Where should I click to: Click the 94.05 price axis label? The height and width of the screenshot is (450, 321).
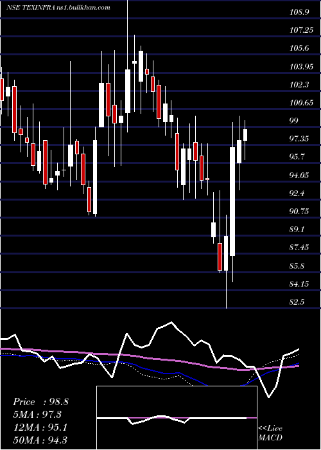299,175
